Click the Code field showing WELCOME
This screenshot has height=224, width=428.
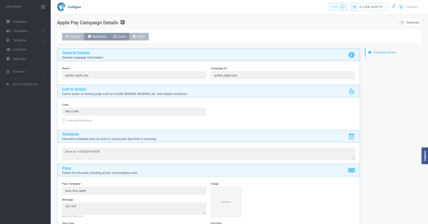(134, 111)
